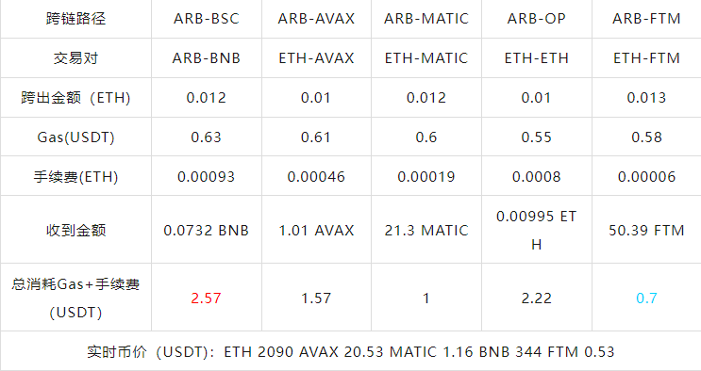Screen dimensions: 701x371
Task: Select the ARB-BNB trading pair cell
Action: (x=206, y=58)
